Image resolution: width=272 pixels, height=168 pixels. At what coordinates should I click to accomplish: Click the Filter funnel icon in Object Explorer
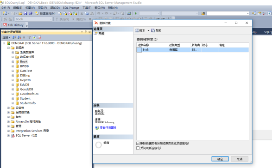coord(29,37)
